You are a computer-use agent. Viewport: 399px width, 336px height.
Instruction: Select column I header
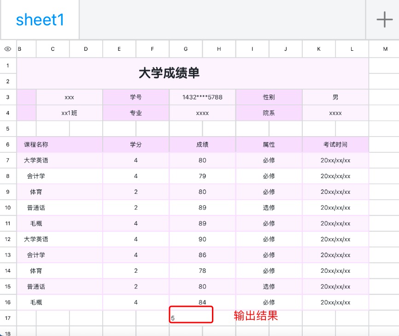point(252,49)
